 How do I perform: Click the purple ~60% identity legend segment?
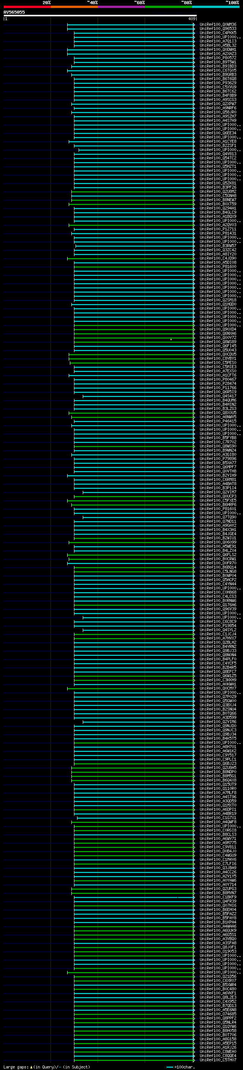[122, 7]
